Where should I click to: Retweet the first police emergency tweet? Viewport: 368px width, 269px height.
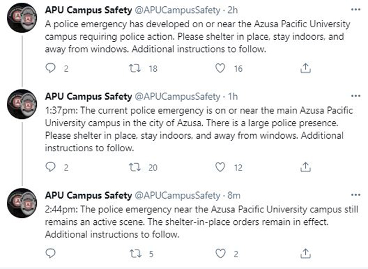pos(135,69)
